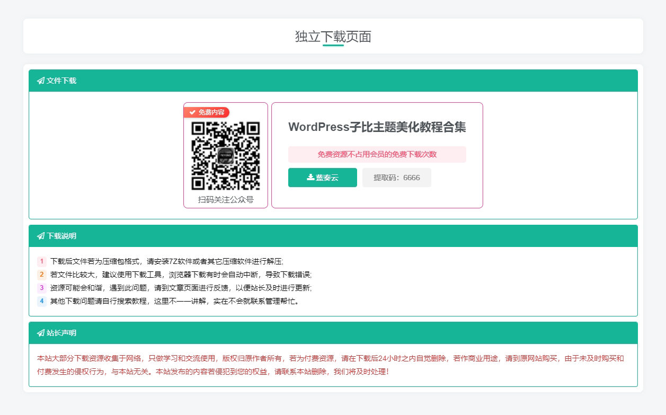Click the 提取码 6666 code field
The height and width of the screenshot is (415, 666).
396,178
